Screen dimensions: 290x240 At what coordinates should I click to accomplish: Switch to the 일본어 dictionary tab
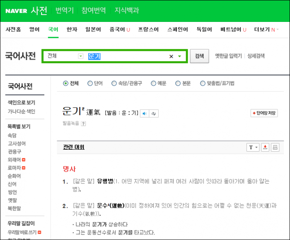93,29
